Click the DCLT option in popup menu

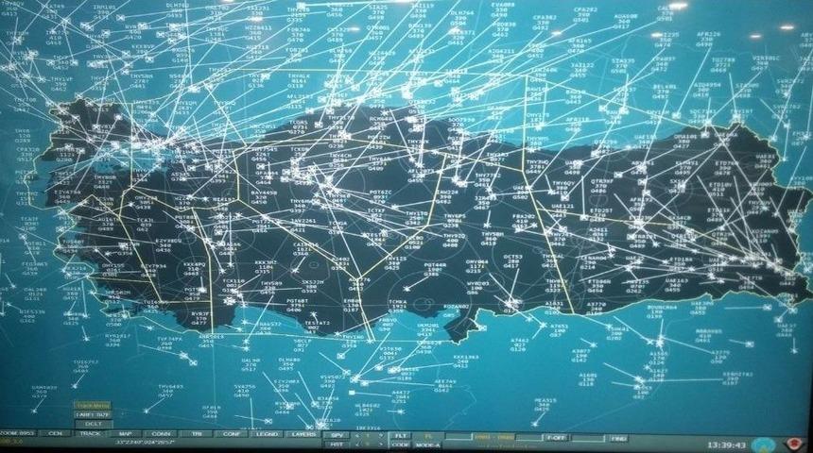(92, 424)
